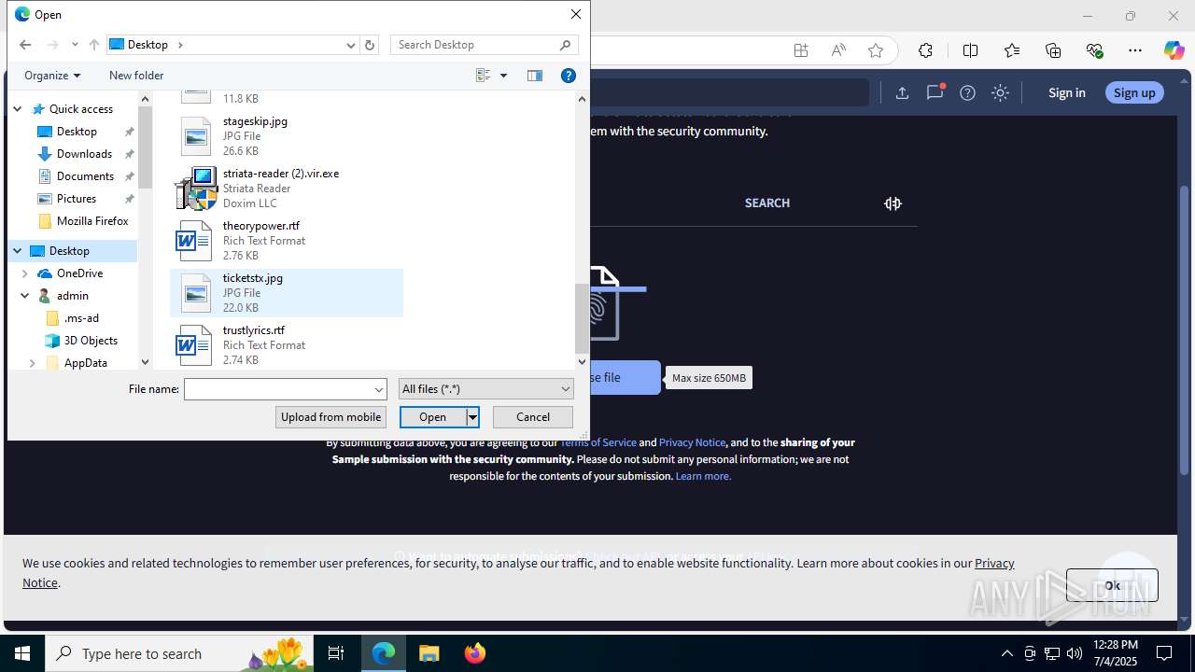Collapse the Quick access tree node
Screen dimensions: 1195x672
17,109
